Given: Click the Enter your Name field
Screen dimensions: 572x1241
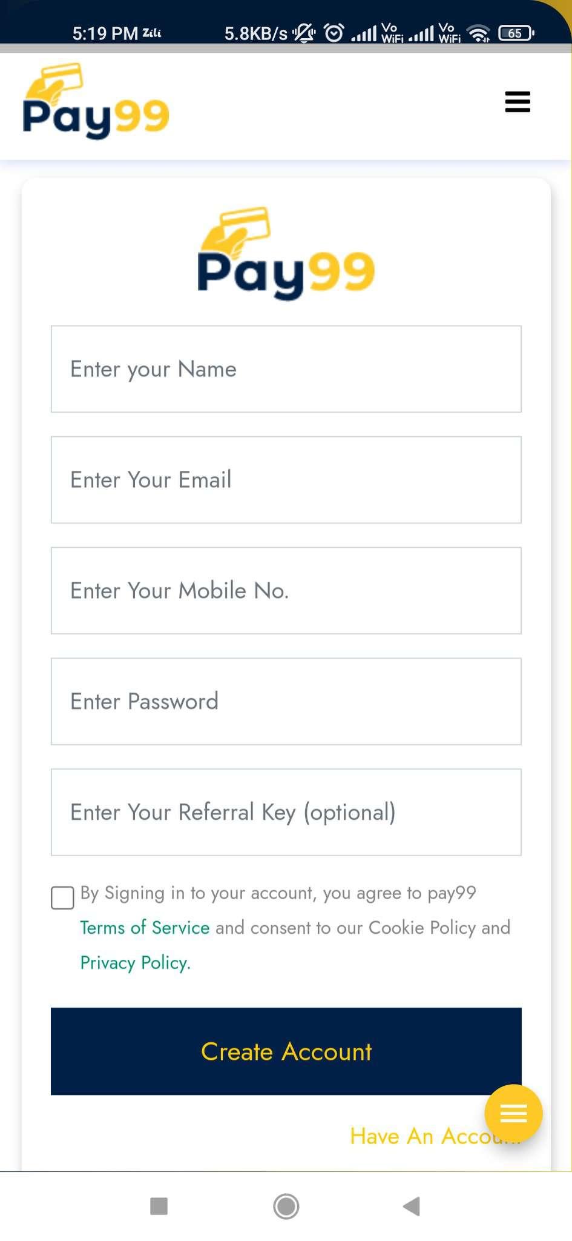Looking at the screenshot, I should coord(286,369).
